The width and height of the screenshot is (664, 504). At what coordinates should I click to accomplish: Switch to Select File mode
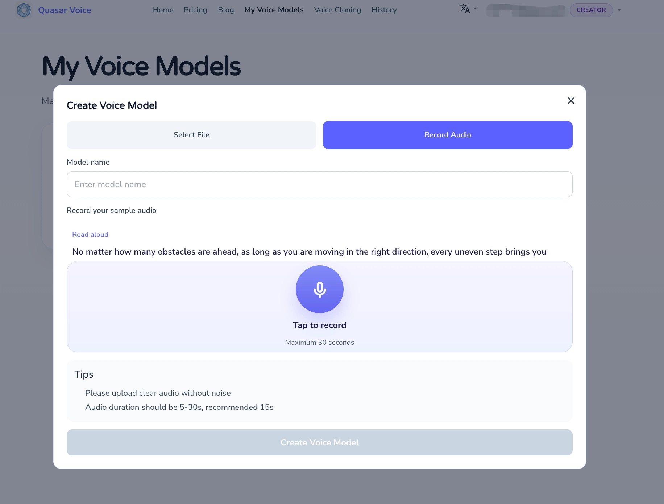click(x=191, y=135)
